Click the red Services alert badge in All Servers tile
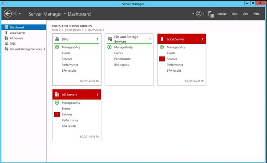Viewport: 267px width, 163px height. (x=57, y=114)
